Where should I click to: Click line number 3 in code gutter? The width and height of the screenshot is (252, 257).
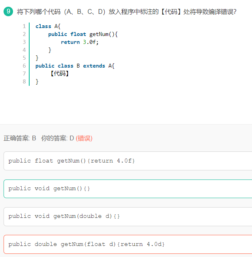[24, 42]
